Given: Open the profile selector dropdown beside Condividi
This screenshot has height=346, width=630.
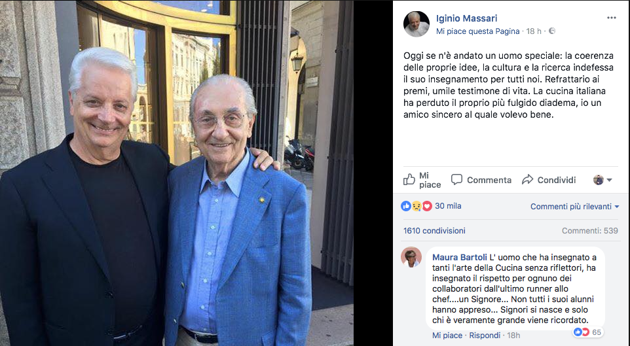Looking at the screenshot, I should coord(602,180).
